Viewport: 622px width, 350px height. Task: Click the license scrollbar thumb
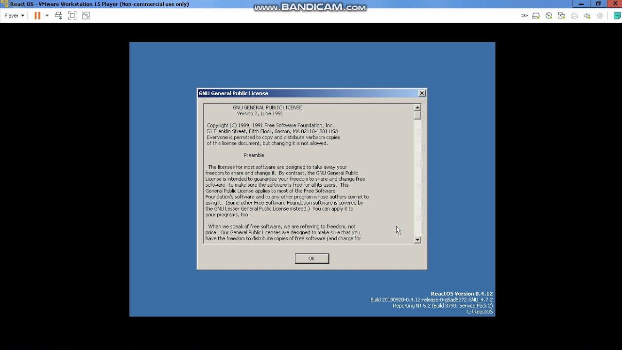click(417, 115)
